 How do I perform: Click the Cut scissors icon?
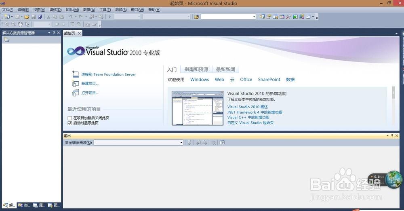pos(48,17)
